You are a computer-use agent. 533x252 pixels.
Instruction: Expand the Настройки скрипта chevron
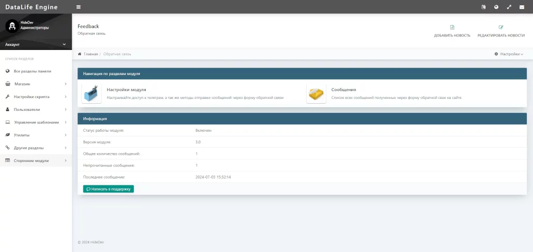coord(66,97)
